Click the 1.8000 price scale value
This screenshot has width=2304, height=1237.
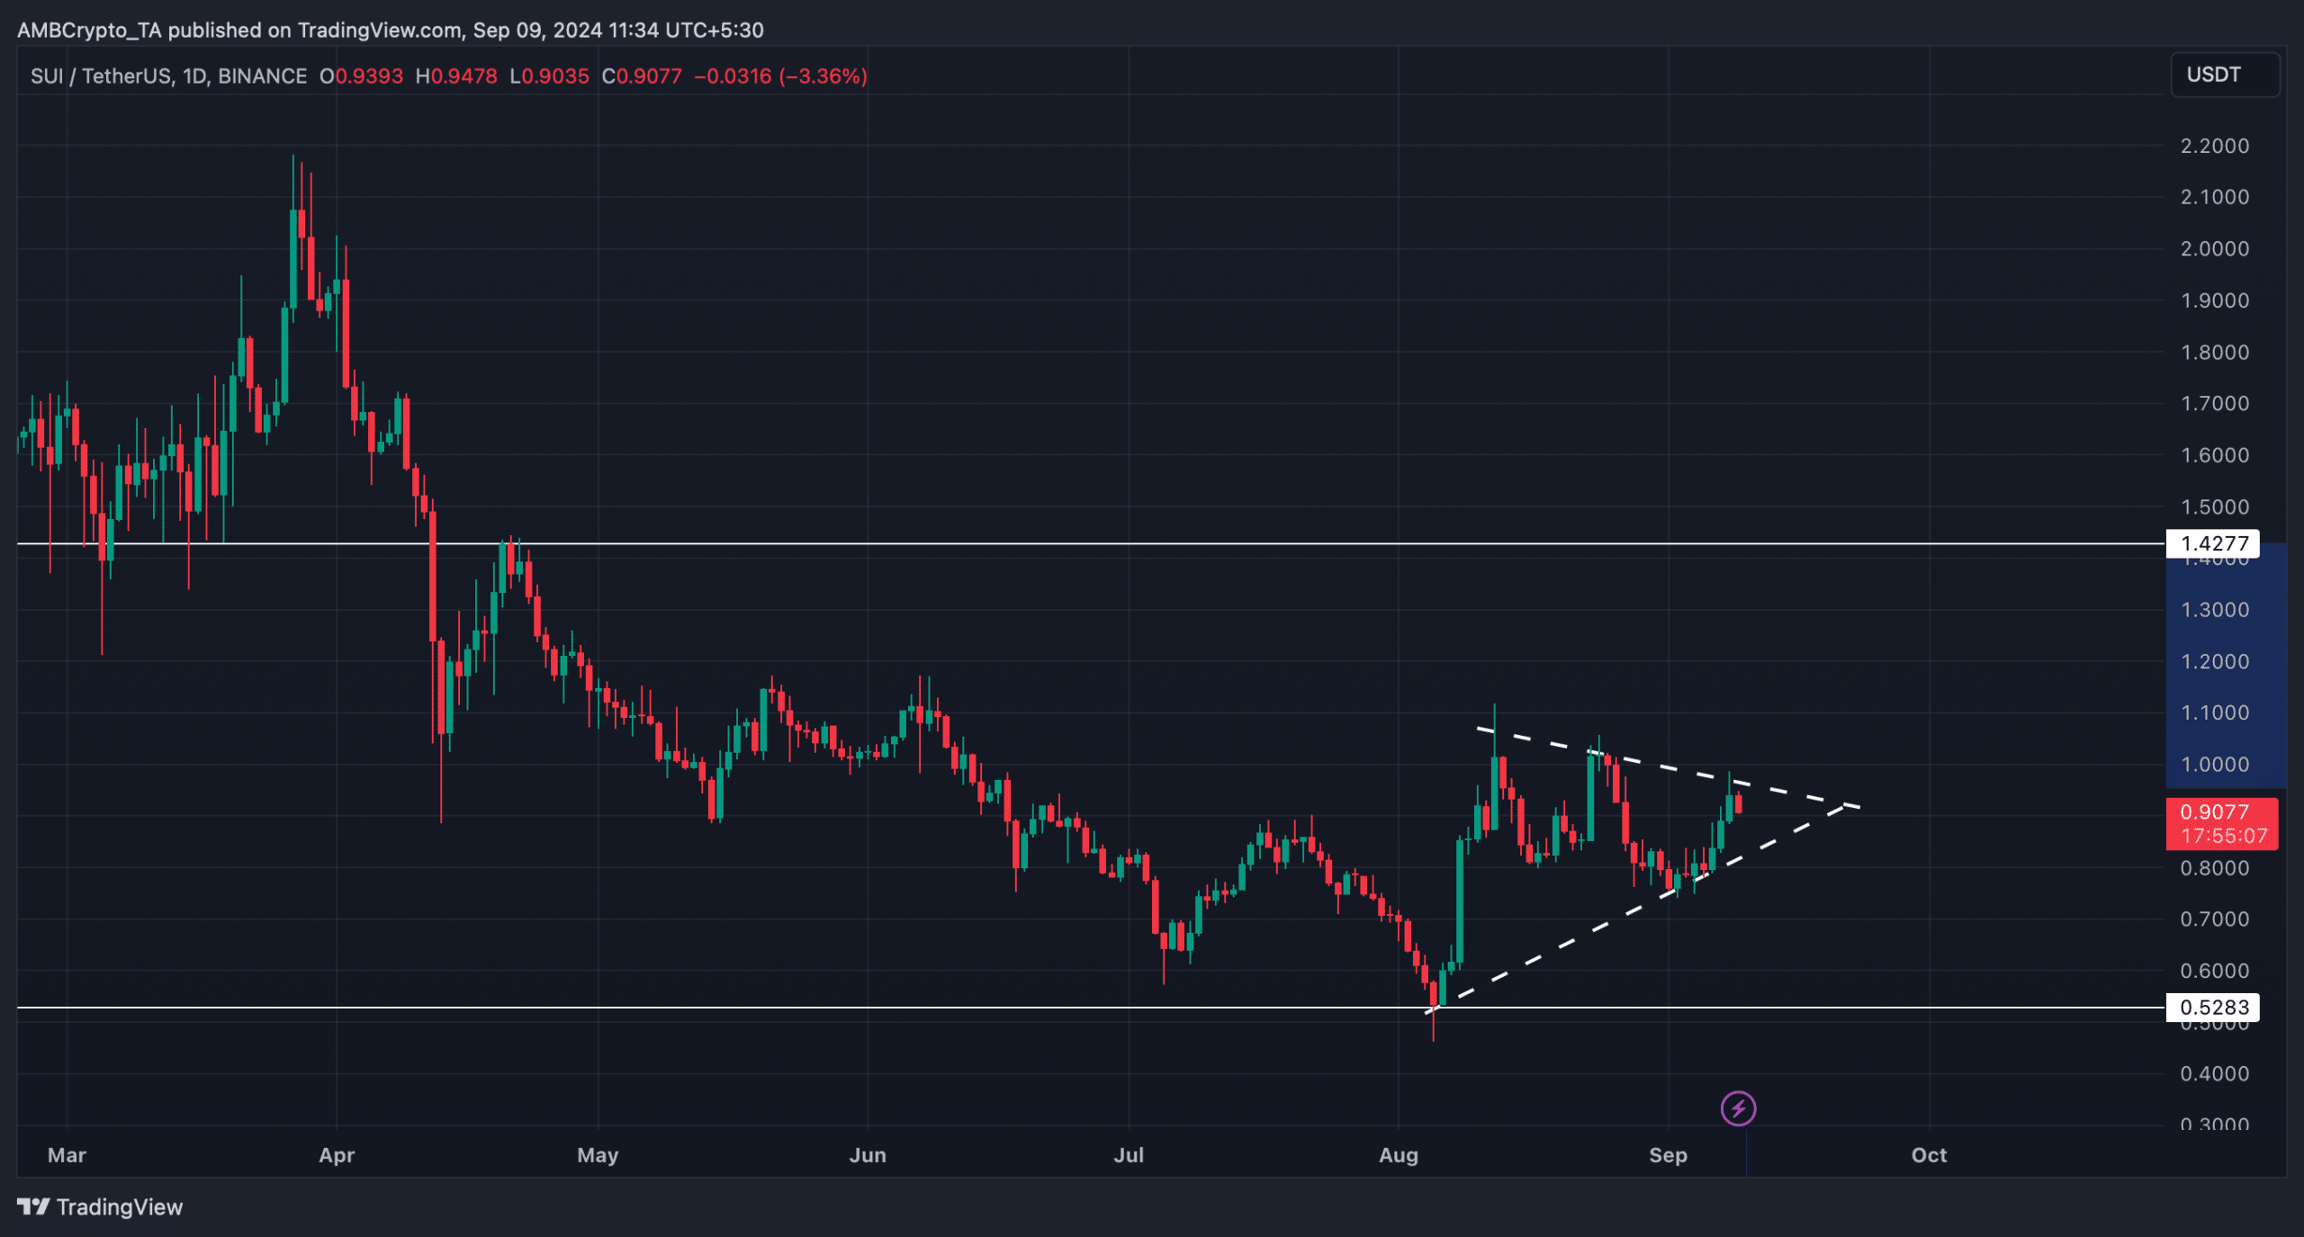coord(2214,352)
